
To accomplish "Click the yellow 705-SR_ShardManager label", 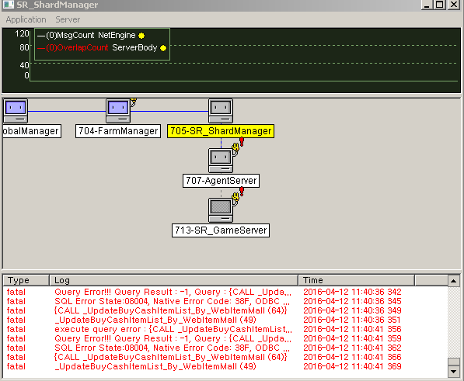I will (x=221, y=131).
